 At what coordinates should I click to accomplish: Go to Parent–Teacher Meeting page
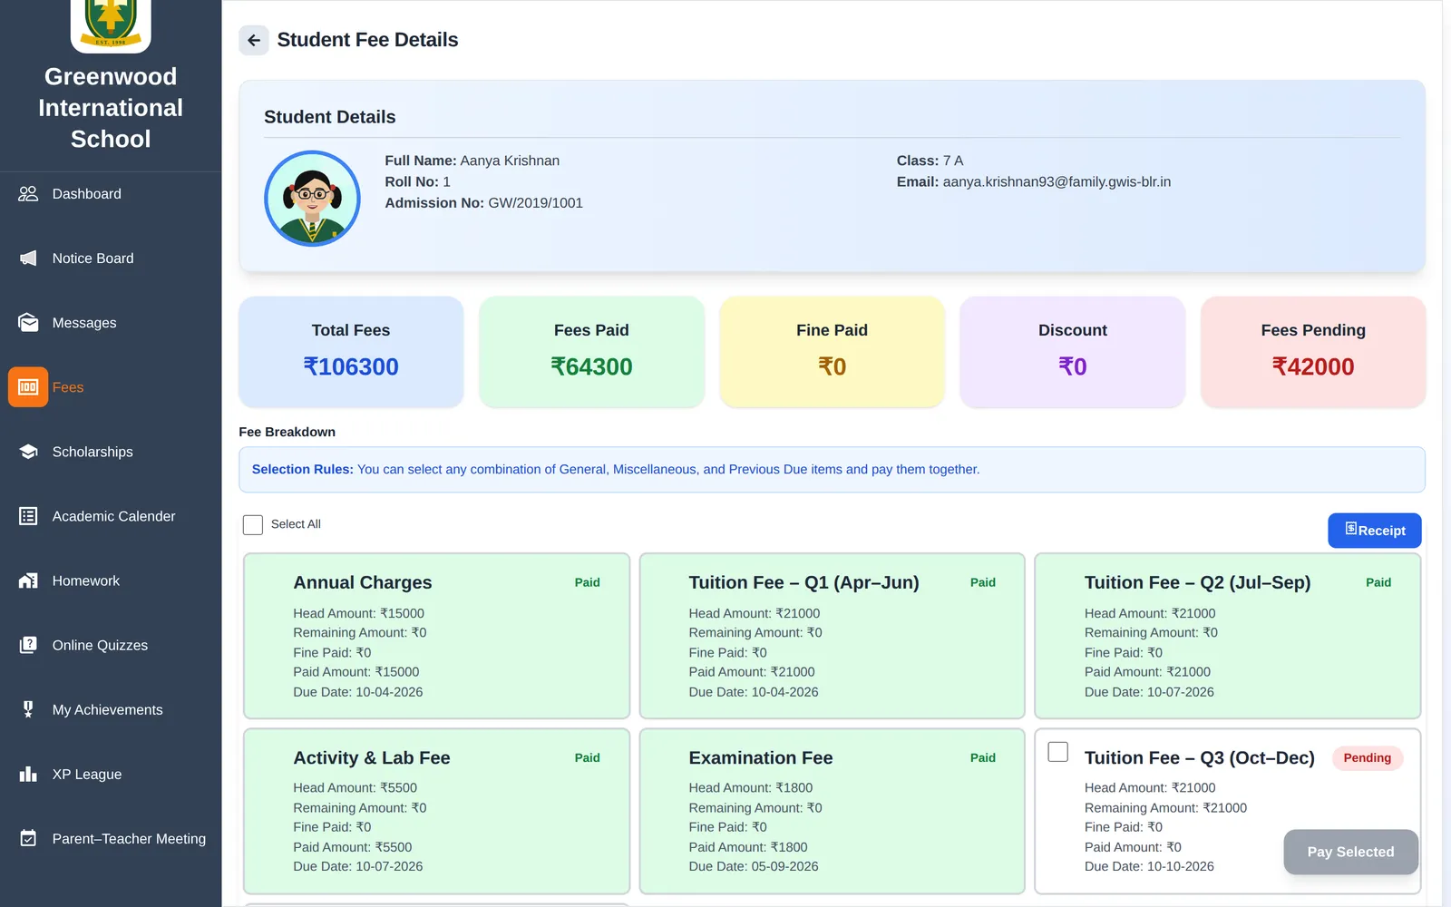tap(129, 838)
